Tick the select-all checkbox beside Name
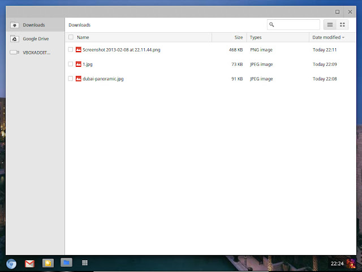 tap(71, 37)
